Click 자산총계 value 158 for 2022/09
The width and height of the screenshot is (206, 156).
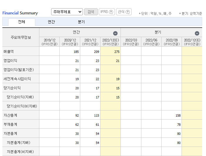178,115
